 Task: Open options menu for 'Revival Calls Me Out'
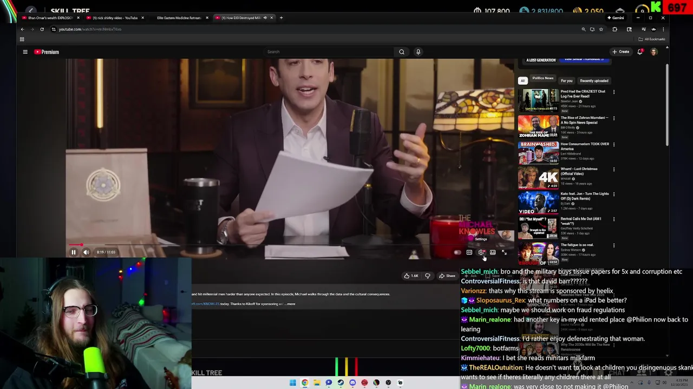click(x=614, y=219)
